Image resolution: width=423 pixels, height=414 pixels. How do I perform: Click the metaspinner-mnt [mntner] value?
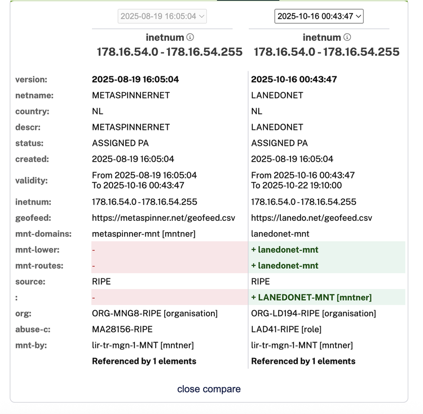[144, 234]
